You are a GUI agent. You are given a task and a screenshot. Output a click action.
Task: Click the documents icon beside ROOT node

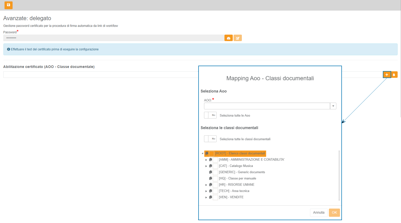coord(207,153)
